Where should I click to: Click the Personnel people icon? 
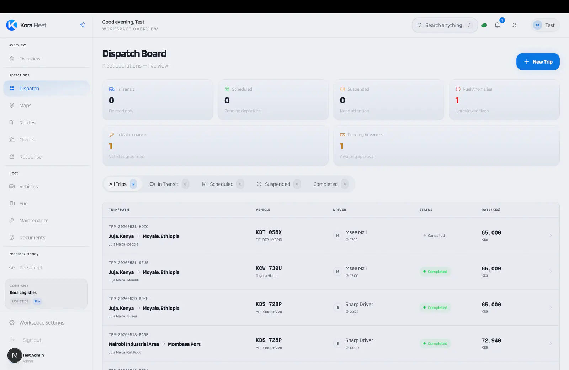12,268
